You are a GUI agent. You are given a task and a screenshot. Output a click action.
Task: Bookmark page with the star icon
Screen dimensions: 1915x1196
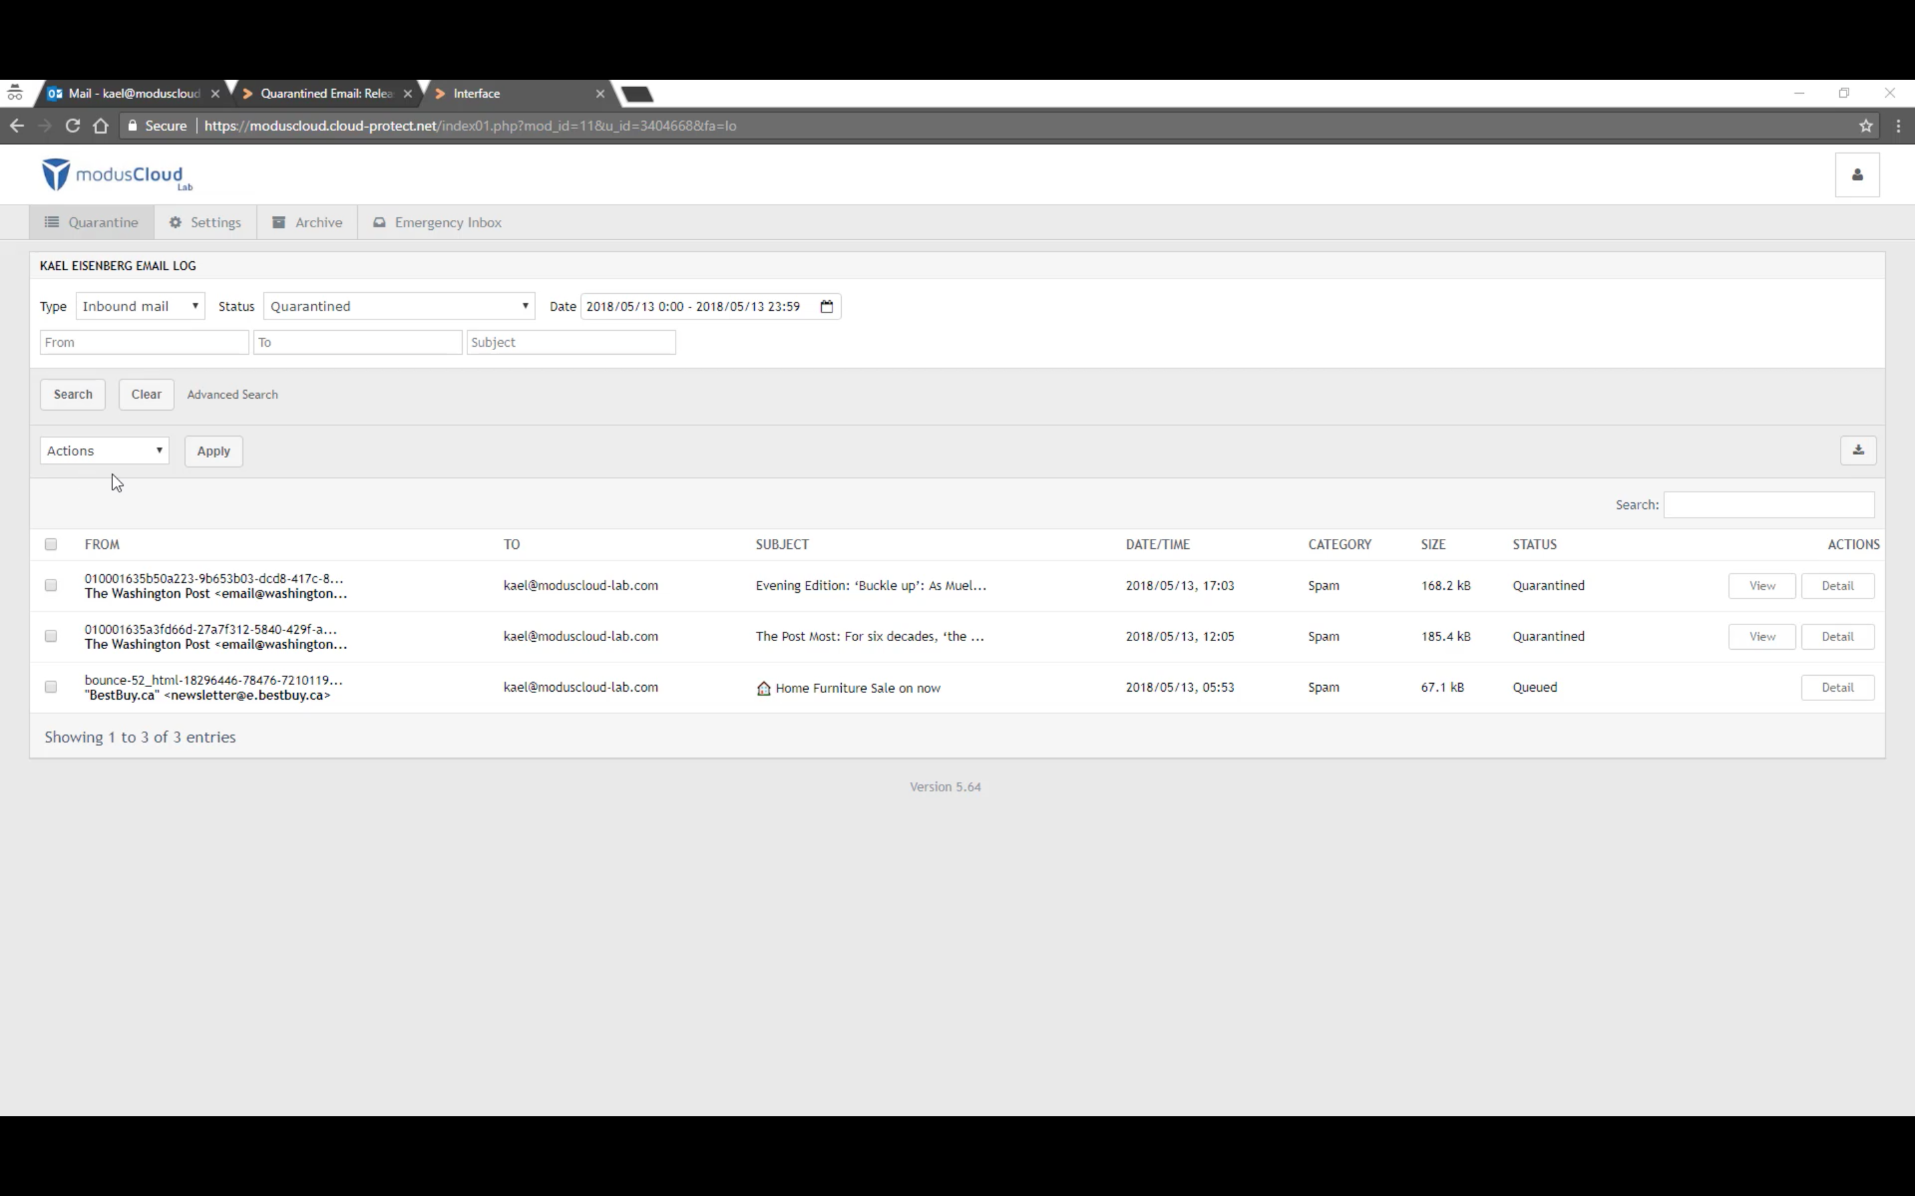coord(1865,126)
